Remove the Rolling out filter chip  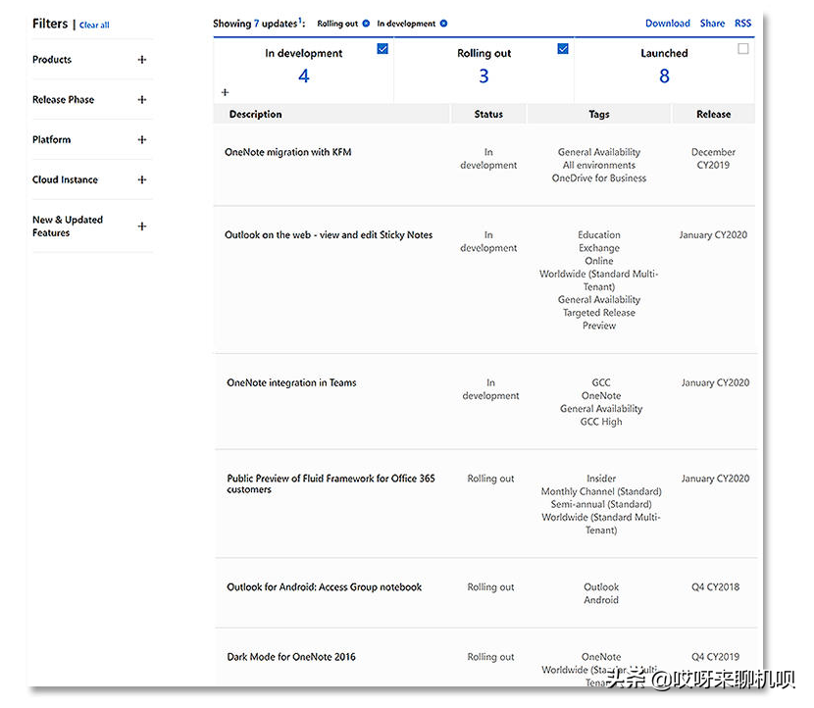coord(366,24)
